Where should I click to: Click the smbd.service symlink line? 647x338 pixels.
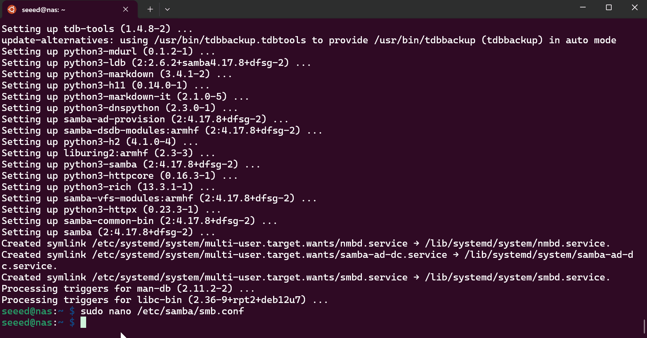[305, 277]
